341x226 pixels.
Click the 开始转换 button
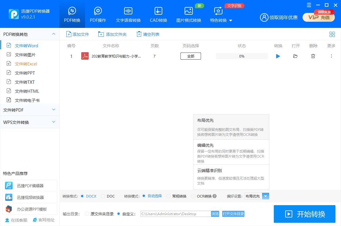304,214
